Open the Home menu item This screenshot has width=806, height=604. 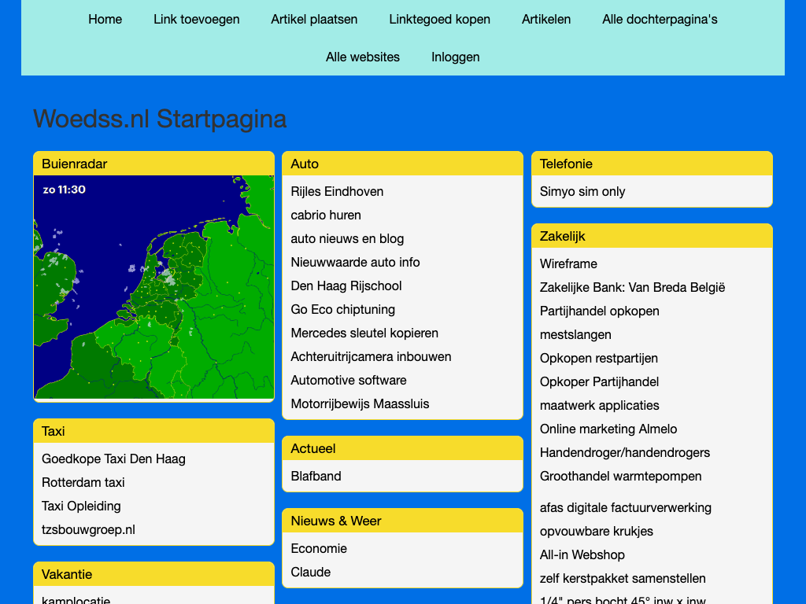click(x=105, y=19)
